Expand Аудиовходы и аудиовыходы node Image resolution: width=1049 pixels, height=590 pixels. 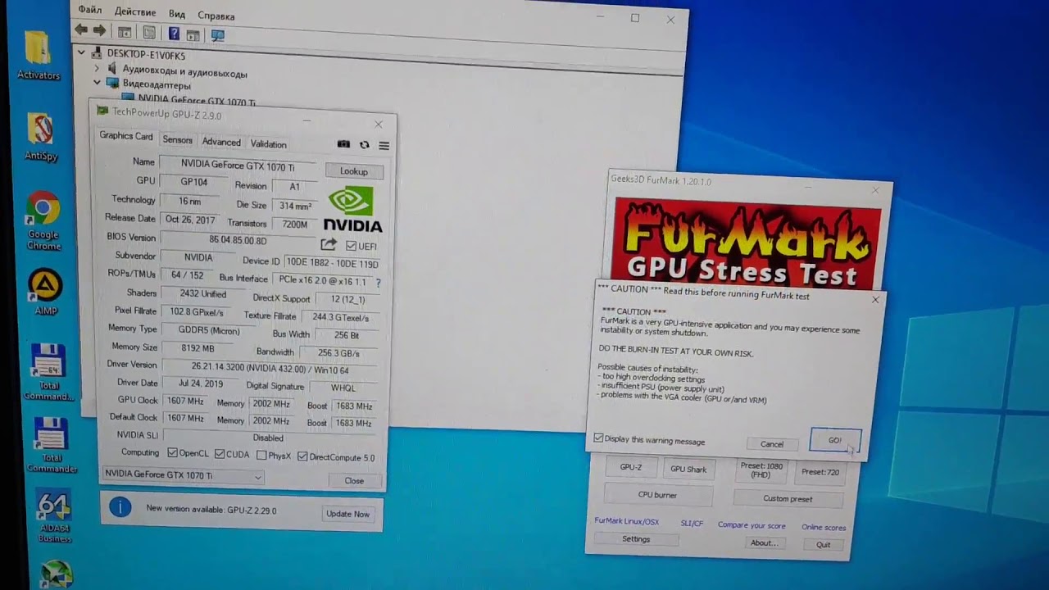point(97,68)
